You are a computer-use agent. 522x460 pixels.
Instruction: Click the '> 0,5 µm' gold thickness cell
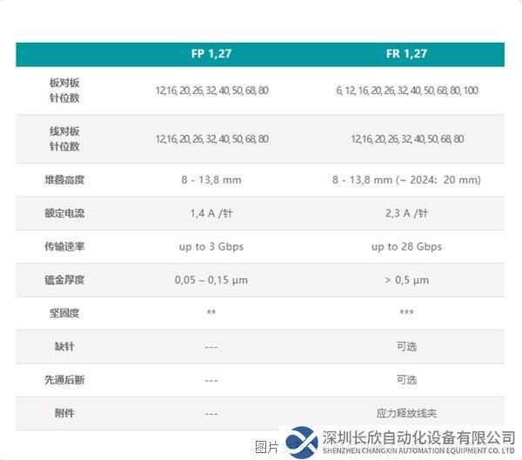click(x=406, y=280)
